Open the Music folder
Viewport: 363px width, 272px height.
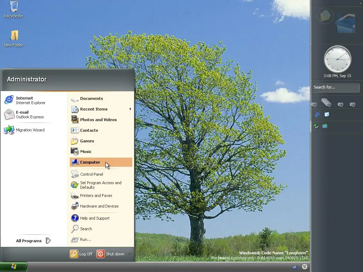pyautogui.click(x=81, y=152)
